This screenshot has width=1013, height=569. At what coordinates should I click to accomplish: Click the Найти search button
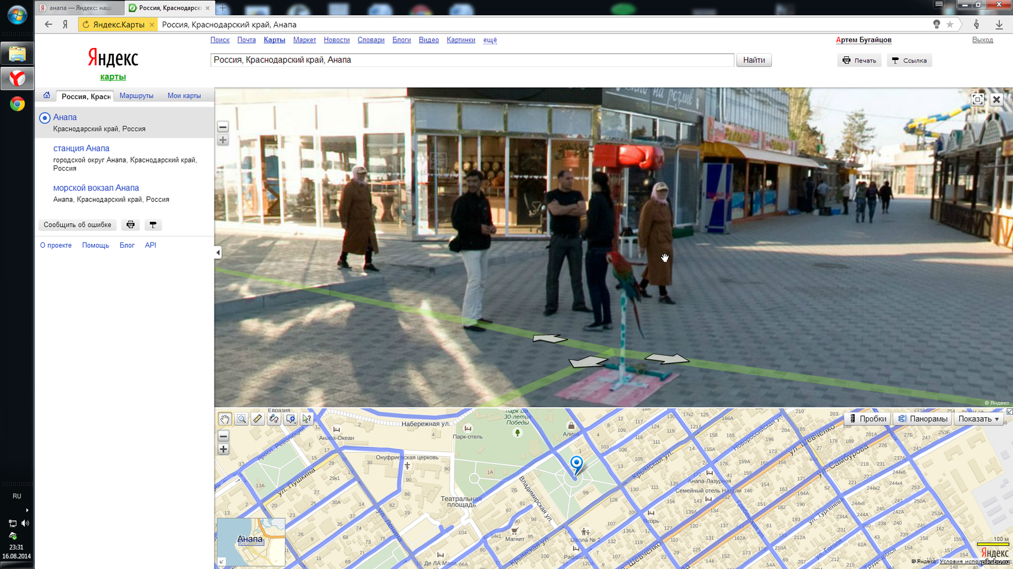pyautogui.click(x=753, y=60)
